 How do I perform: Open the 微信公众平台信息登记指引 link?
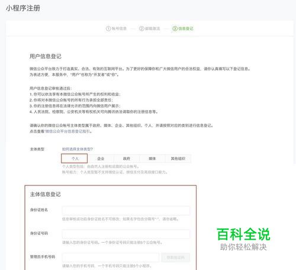(67, 131)
